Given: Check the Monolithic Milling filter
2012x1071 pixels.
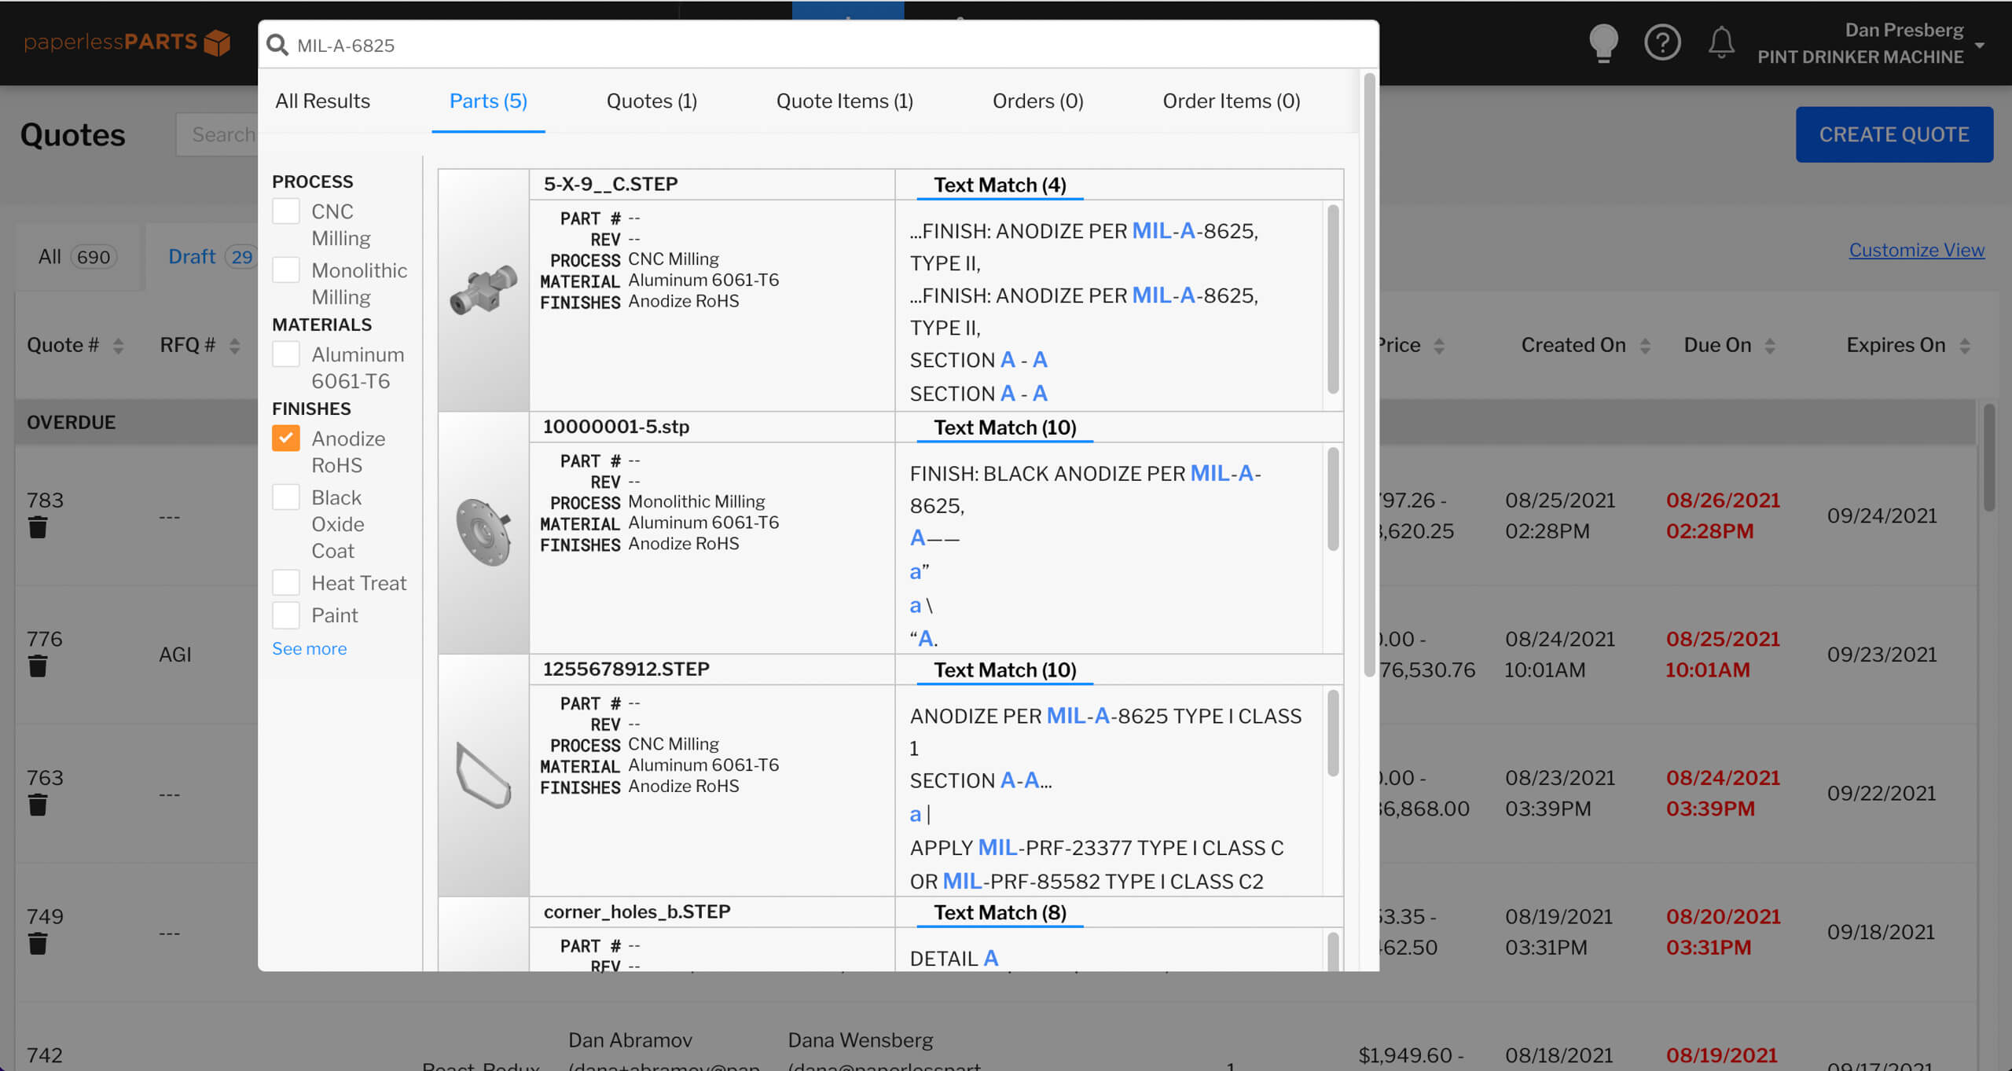Looking at the screenshot, I should tap(286, 270).
